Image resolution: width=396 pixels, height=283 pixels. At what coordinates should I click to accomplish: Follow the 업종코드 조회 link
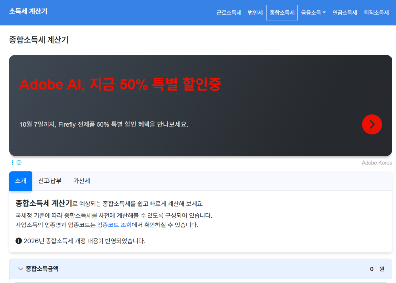[114, 225]
